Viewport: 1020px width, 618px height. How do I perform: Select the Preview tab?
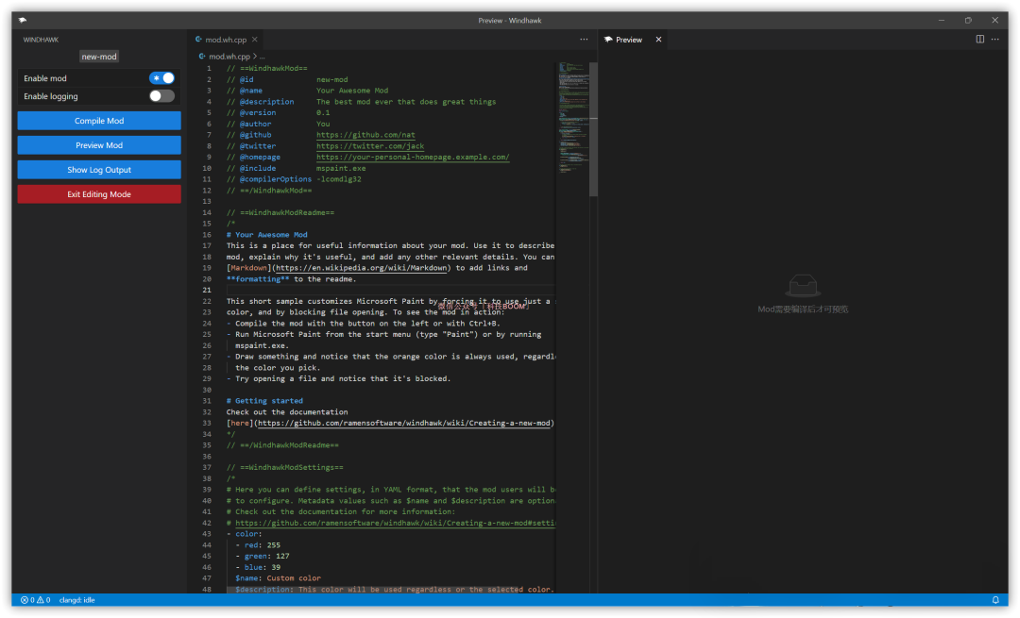[x=628, y=40]
